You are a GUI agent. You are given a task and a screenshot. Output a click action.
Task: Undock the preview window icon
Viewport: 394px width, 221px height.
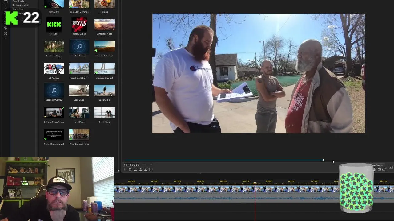[x=384, y=169]
